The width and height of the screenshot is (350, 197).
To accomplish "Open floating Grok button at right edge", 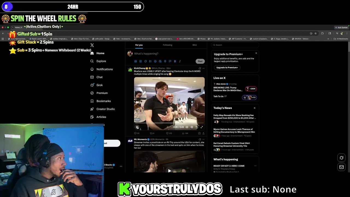I will tap(342, 158).
